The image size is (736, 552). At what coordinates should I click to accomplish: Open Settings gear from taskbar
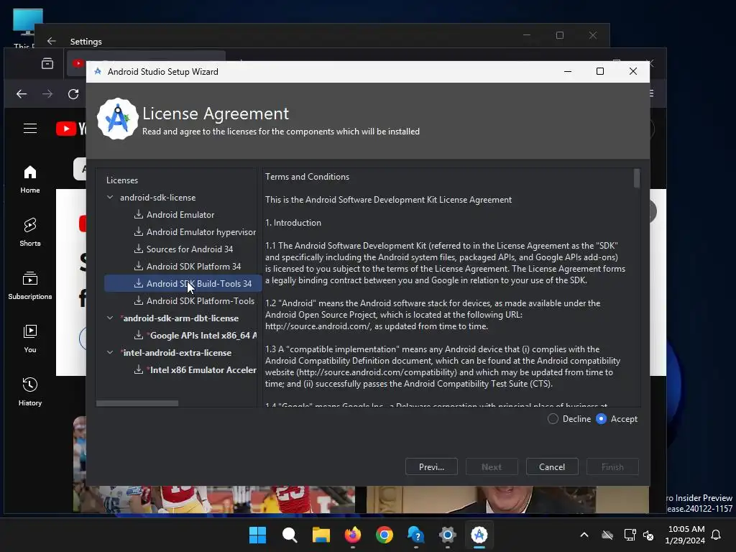[448, 535]
